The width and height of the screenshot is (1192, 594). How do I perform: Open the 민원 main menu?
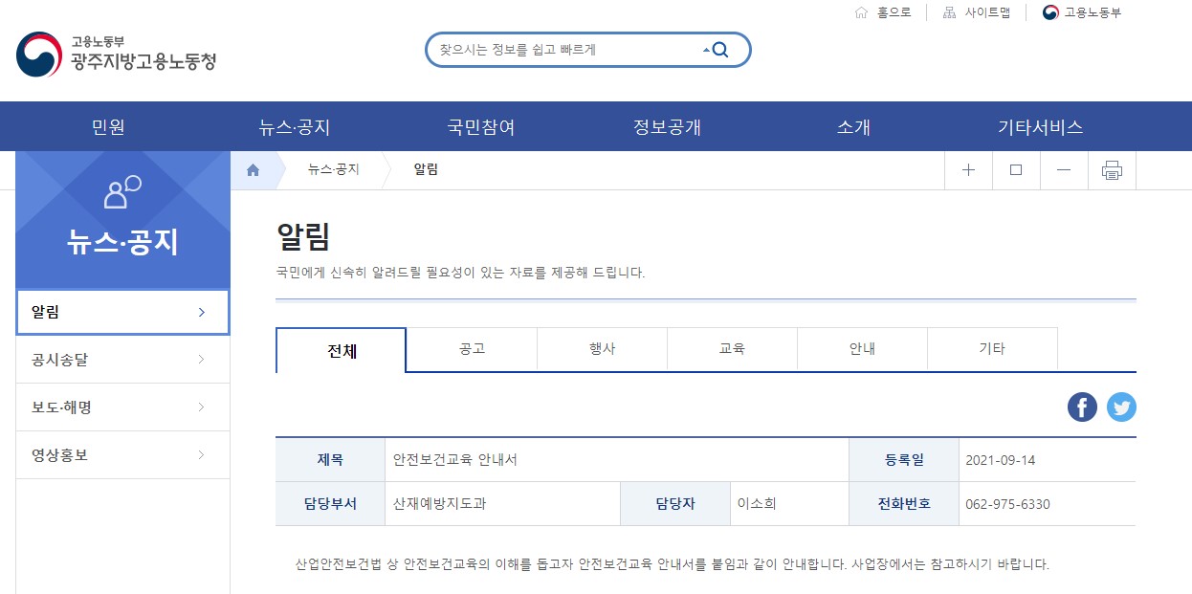108,127
